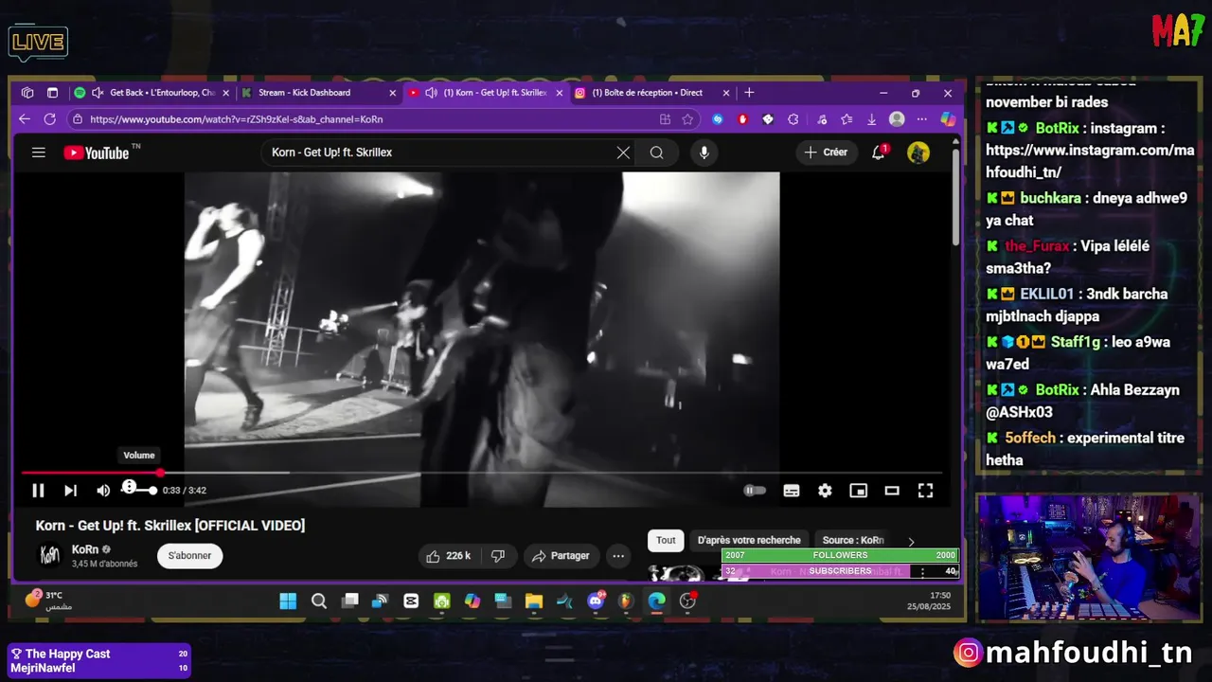Open the tab actions menu icon
Viewport: 1212px width, 682px height.
[52, 93]
